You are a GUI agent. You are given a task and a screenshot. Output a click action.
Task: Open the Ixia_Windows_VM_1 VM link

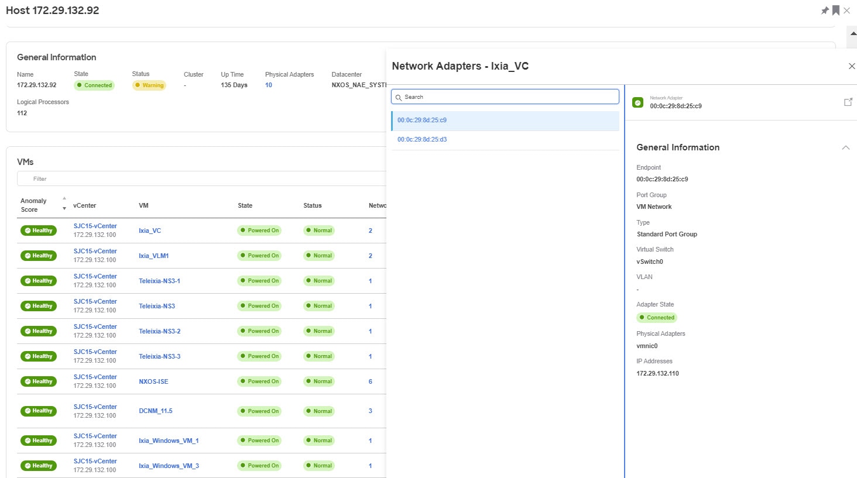pyautogui.click(x=169, y=441)
